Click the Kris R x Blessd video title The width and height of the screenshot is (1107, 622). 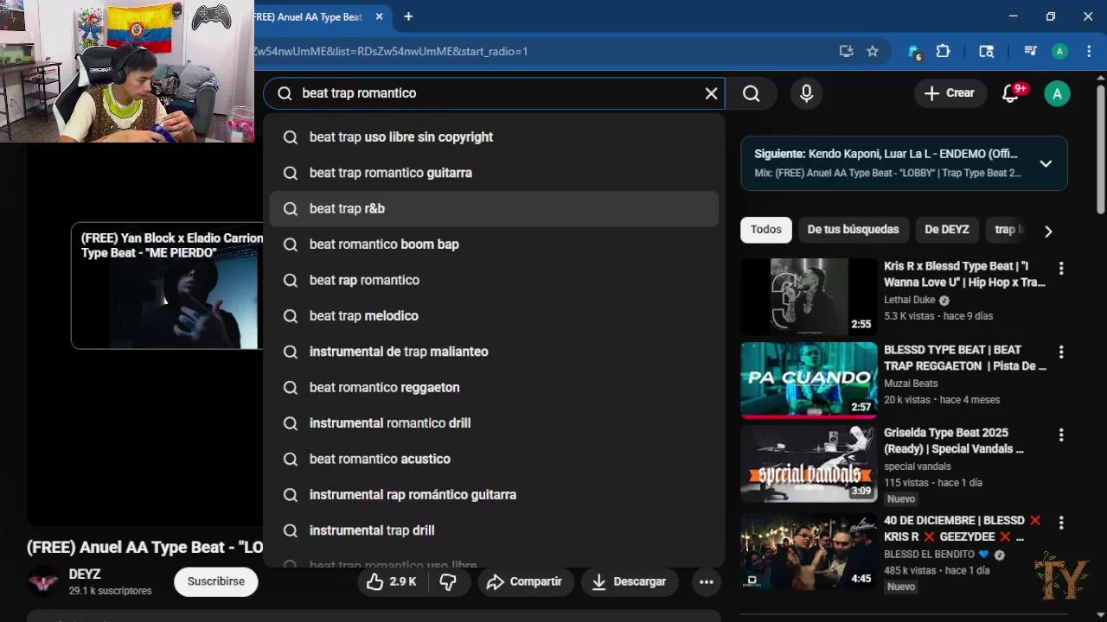(x=964, y=274)
